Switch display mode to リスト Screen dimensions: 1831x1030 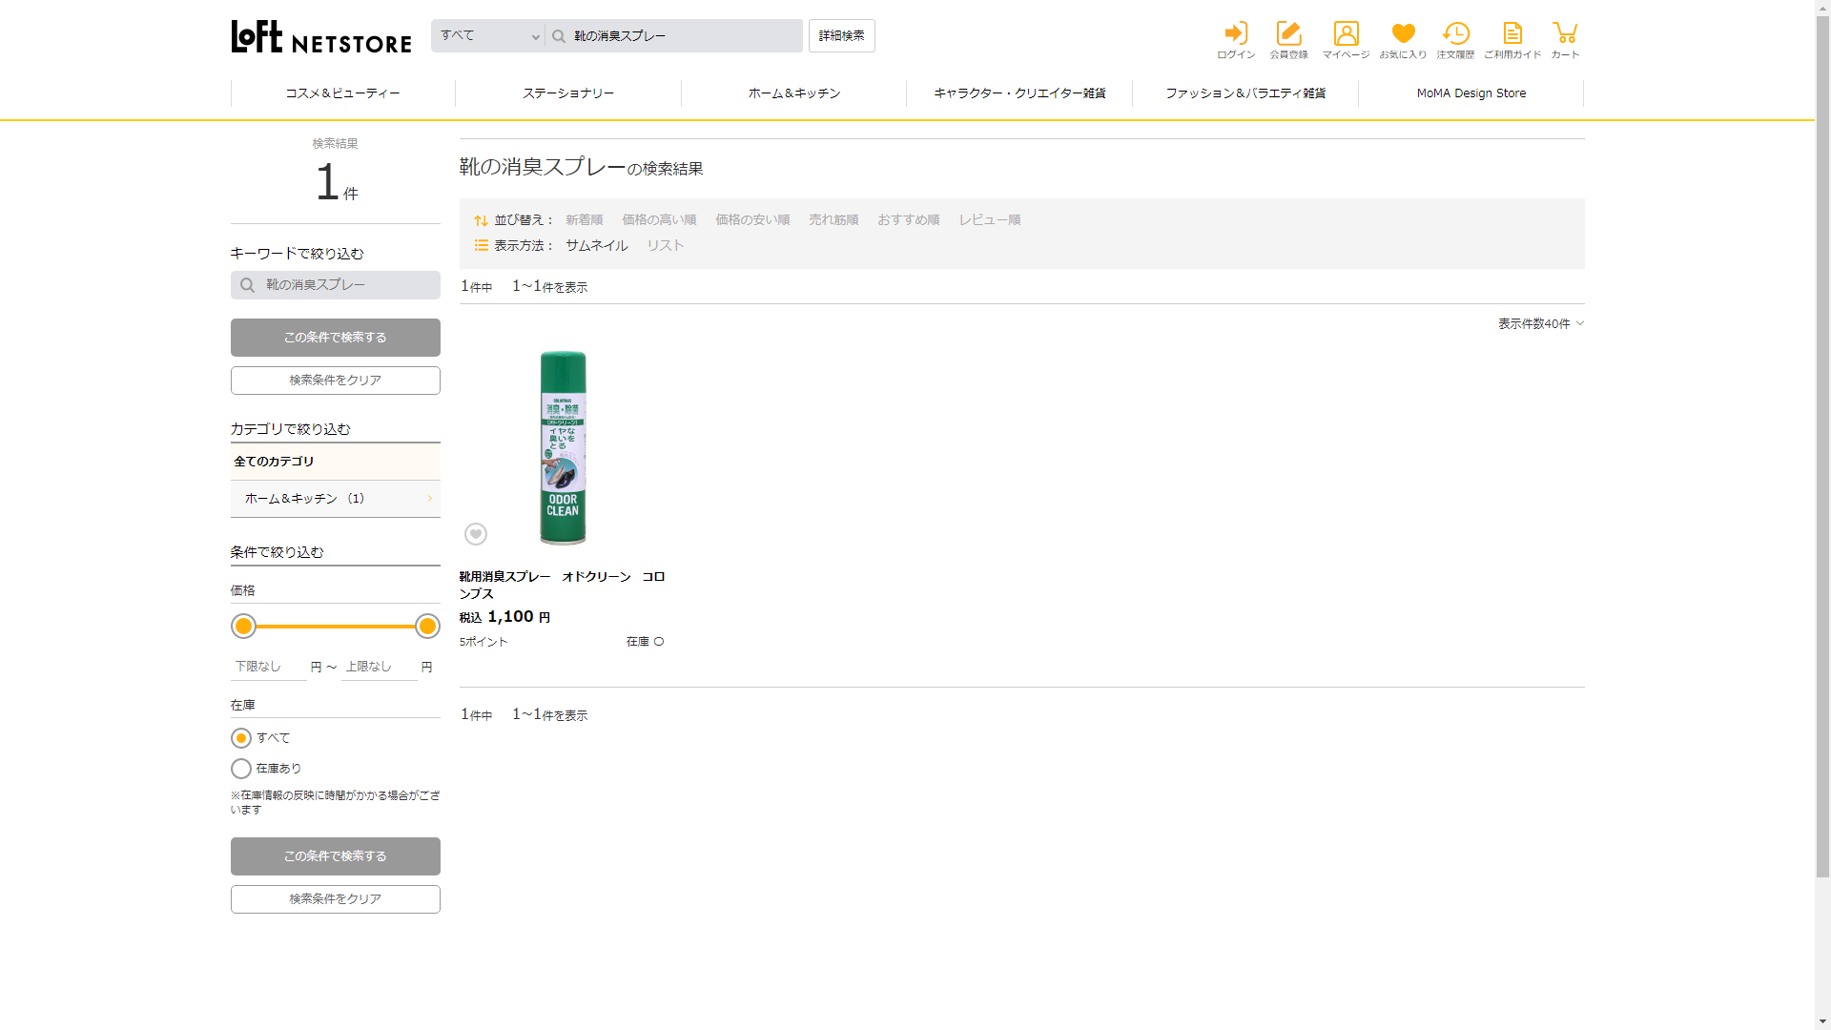[666, 245]
